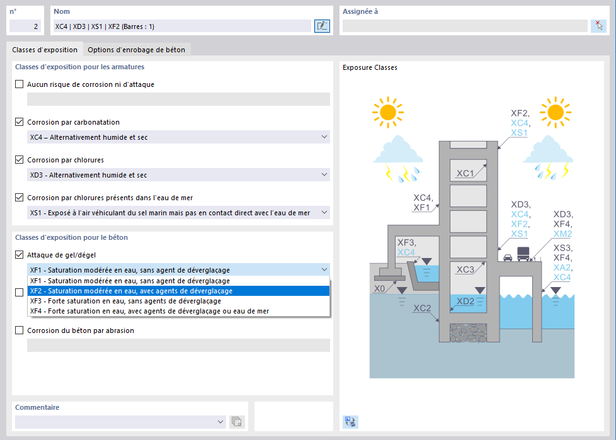This screenshot has width=616, height=440.
Task: Click 'Classes d'exposition pour le béton' heading
Action: coord(72,237)
